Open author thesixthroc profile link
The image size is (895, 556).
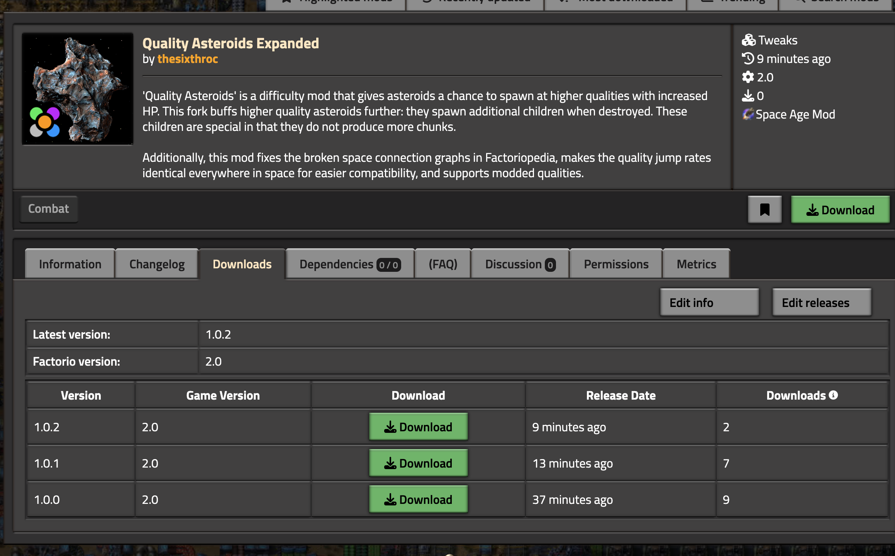(x=188, y=59)
